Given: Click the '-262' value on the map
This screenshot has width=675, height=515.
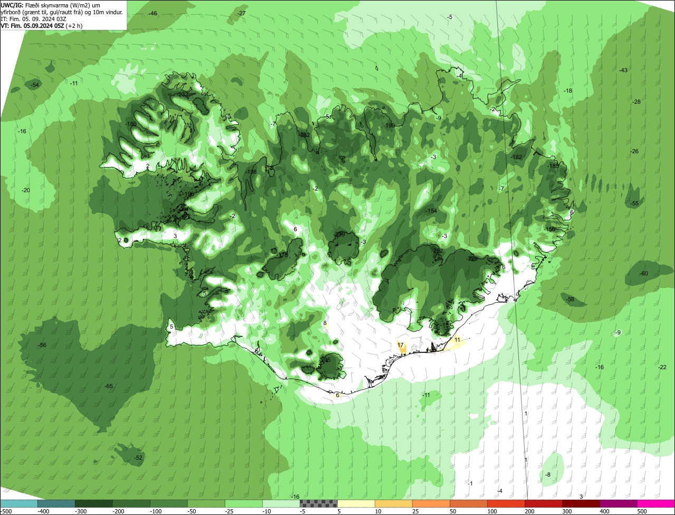Looking at the screenshot, I should 305,135.
